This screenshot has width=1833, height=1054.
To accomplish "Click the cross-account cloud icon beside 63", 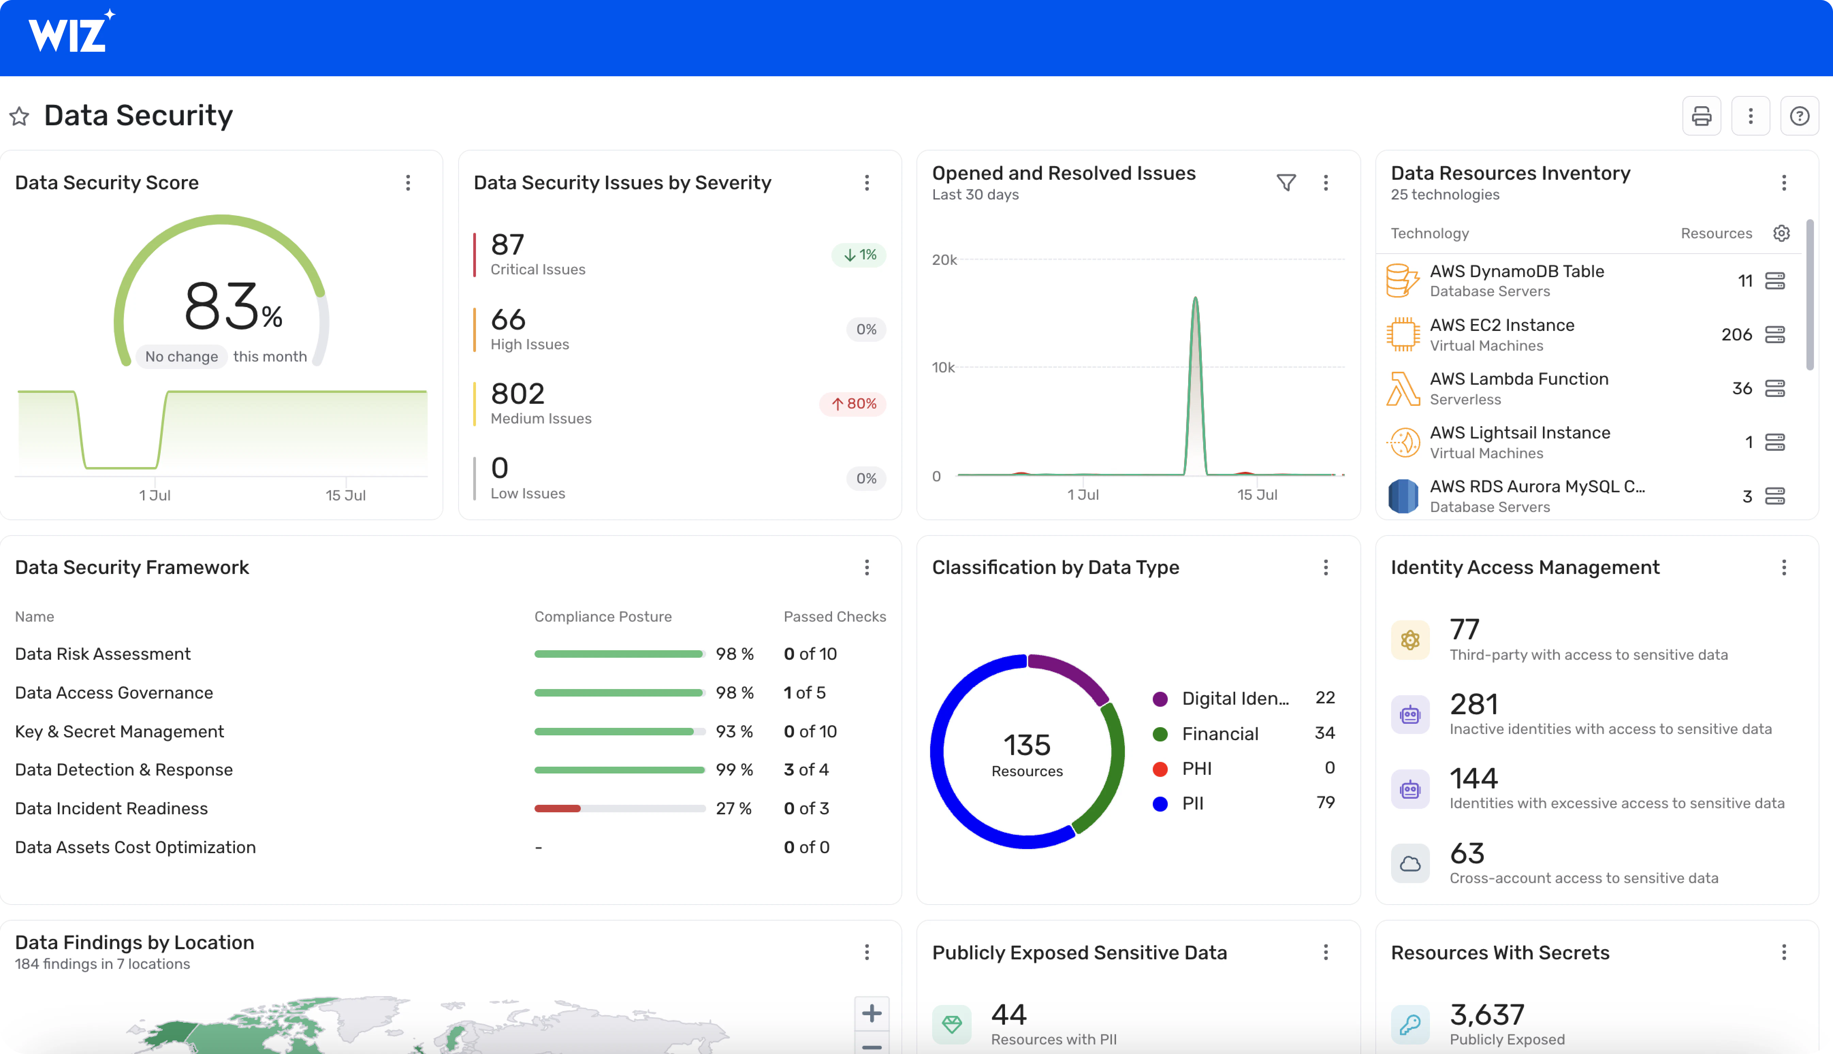I will pos(1410,864).
